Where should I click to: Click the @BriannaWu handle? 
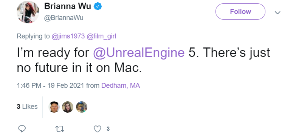[64, 18]
